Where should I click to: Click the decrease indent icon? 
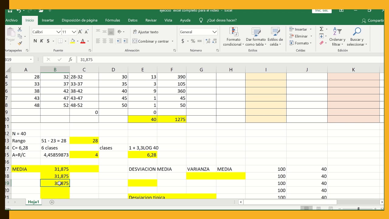click(119, 41)
